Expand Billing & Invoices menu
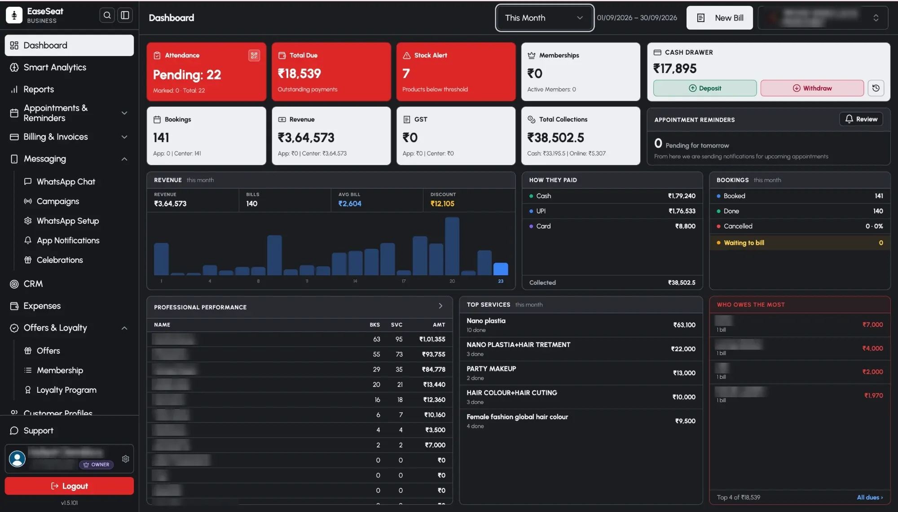898x512 pixels. 69,137
